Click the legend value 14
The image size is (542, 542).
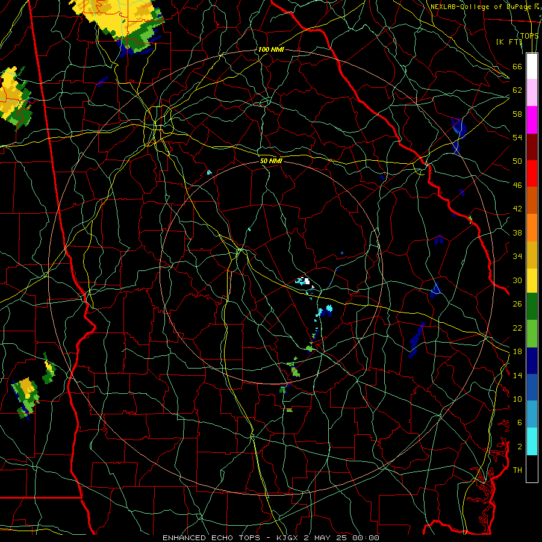pyautogui.click(x=517, y=375)
